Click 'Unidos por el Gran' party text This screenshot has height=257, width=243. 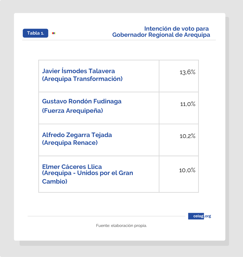105,173
